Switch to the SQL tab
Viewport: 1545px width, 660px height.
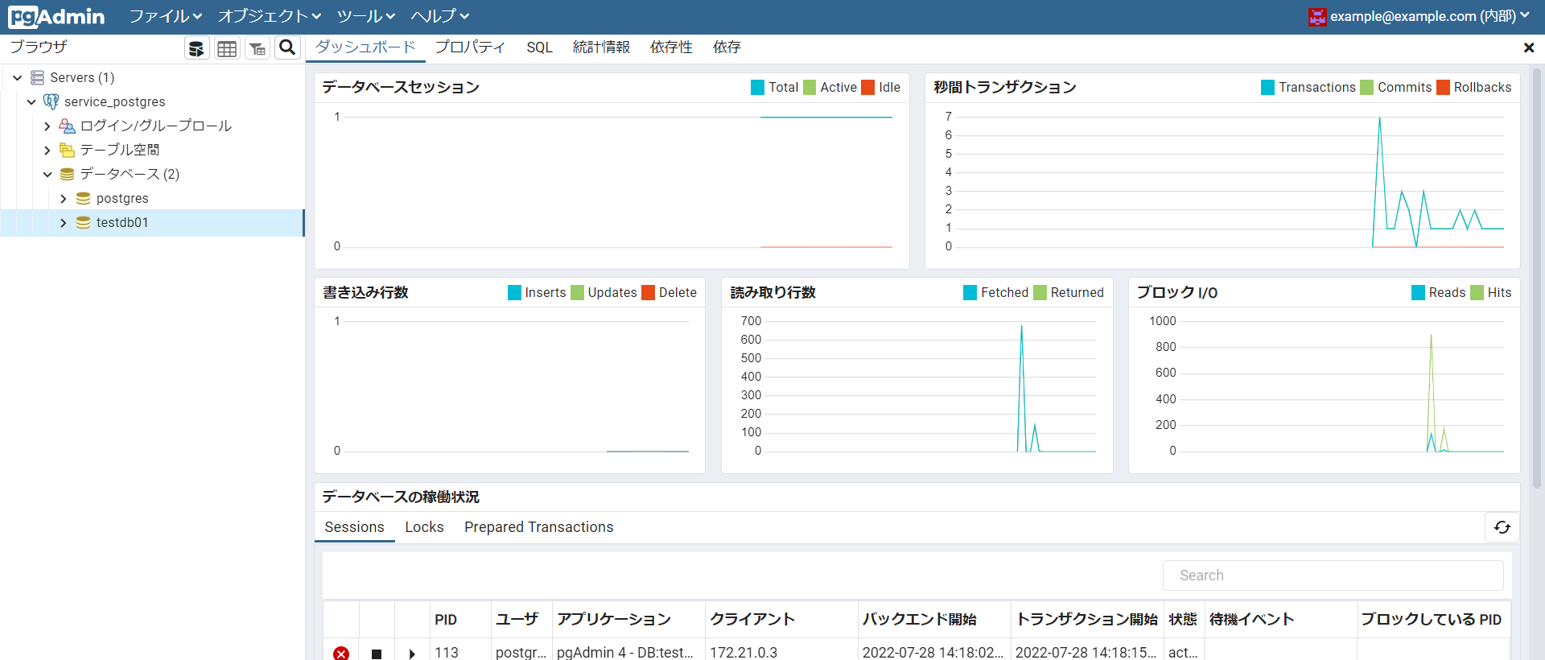539,47
